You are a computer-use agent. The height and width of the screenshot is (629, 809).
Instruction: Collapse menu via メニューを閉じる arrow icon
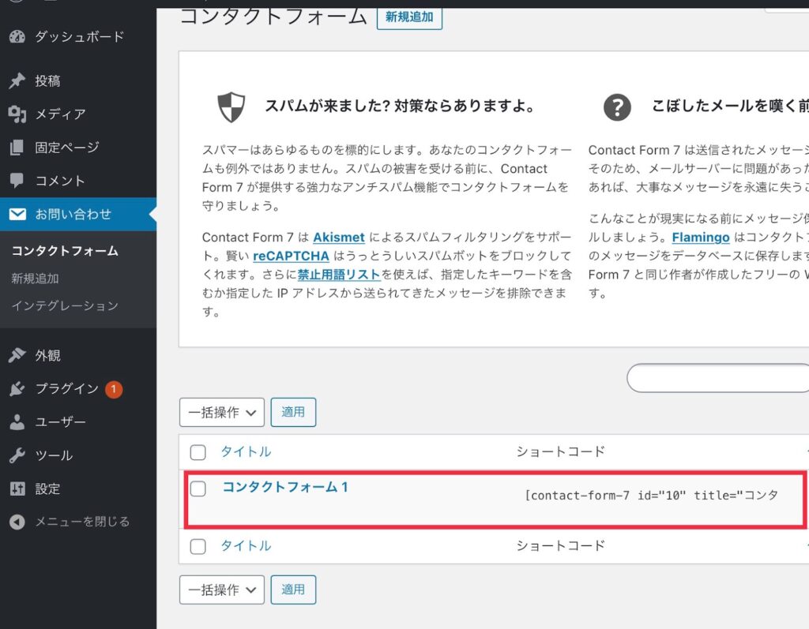point(17,522)
